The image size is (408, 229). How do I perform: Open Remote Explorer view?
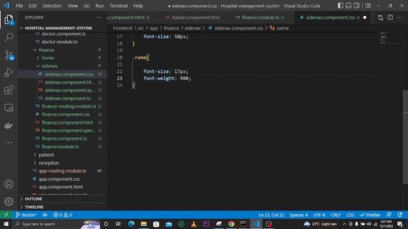[x=8, y=108]
